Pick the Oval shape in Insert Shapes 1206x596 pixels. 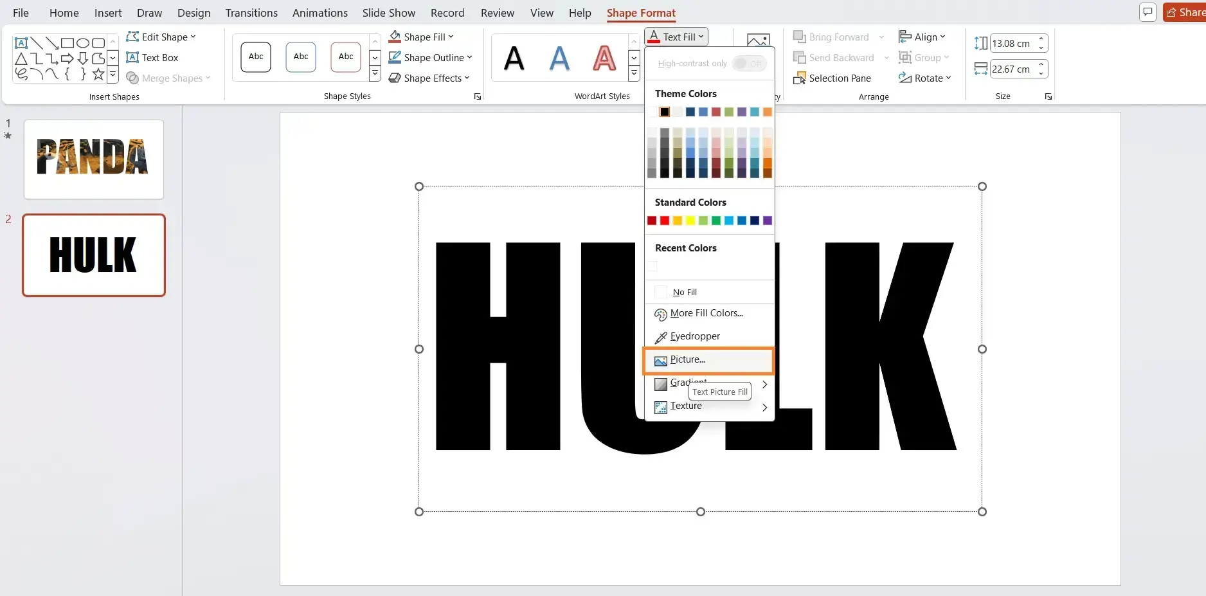tap(83, 43)
